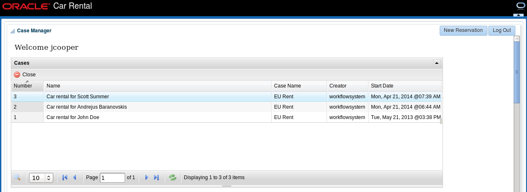This screenshot has width=527, height=192.
Task: Click workflowsystem in Andrejus Baranovskis row
Action: 347,107
